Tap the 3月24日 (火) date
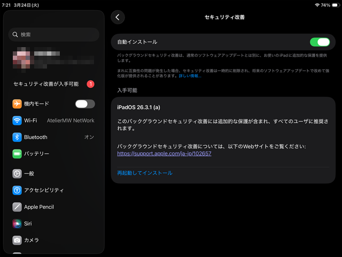 tap(26, 5)
